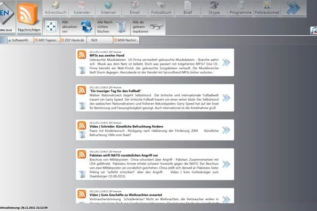This screenshot has width=317, height=211.
Task: Click the music note icon at right edge
Action: (314, 30)
